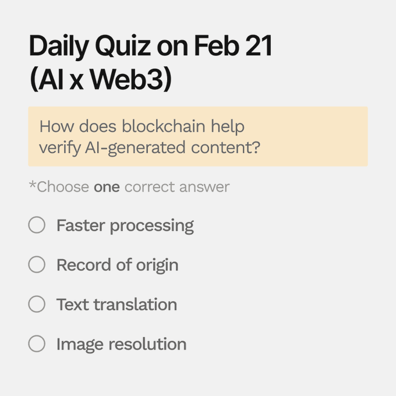
Task: Select the Faster processing radio button
Action: click(37, 225)
